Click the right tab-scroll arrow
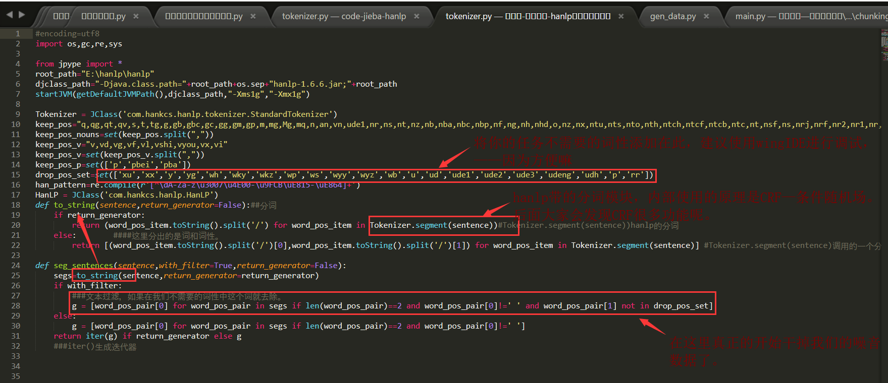Viewport: 888px width, 383px height. (22, 15)
